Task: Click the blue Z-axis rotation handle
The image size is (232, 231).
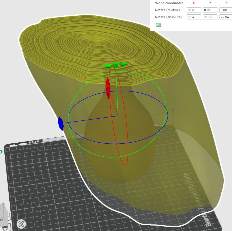Action: [x=61, y=123]
